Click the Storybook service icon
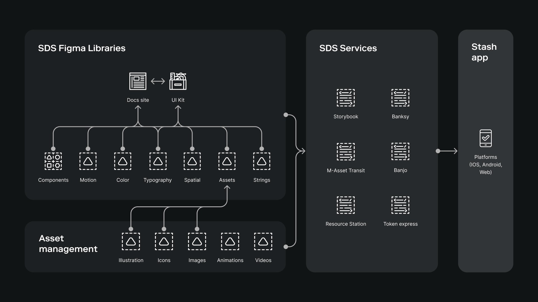The height and width of the screenshot is (302, 538). point(345,98)
